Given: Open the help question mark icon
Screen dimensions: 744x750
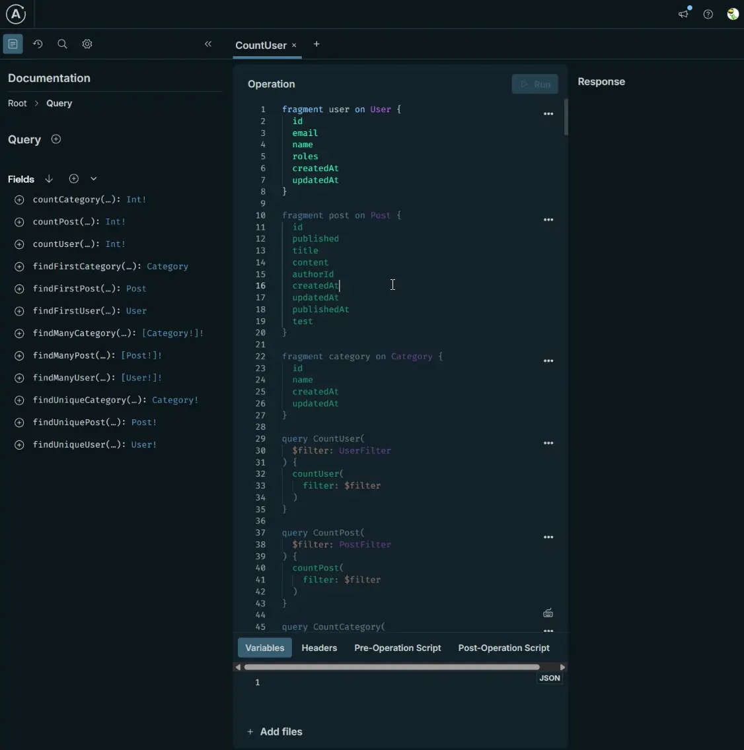Looking at the screenshot, I should pos(708,14).
